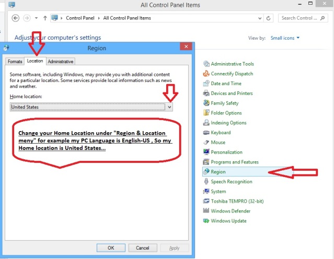This screenshot has height=259, width=334.
Task: Click All Control Panel Items breadcrumb
Action: click(x=127, y=18)
